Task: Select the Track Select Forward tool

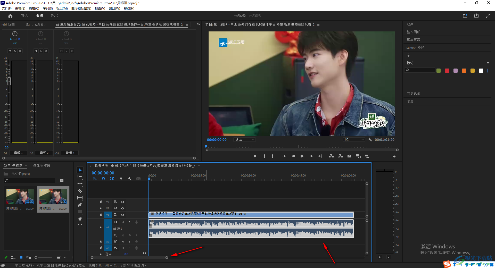Action: [x=80, y=177]
